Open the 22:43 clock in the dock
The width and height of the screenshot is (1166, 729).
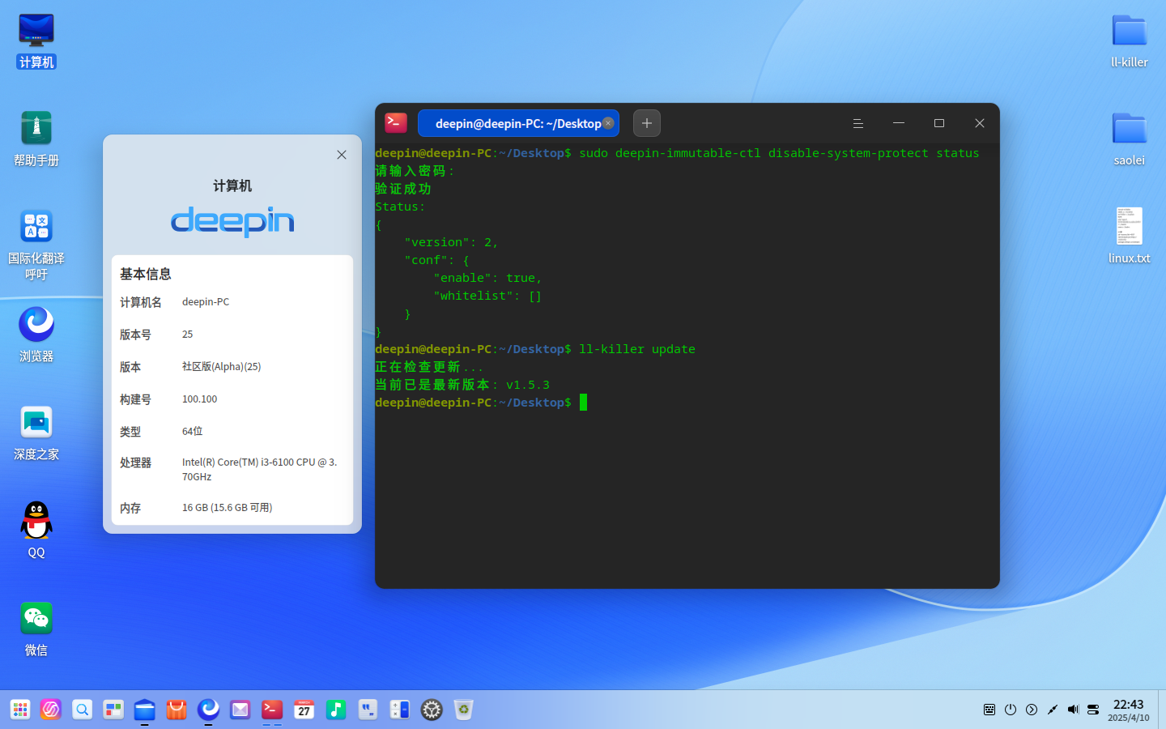click(x=1129, y=710)
